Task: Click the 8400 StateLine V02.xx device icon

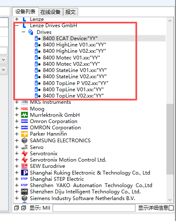Action: [38, 77]
